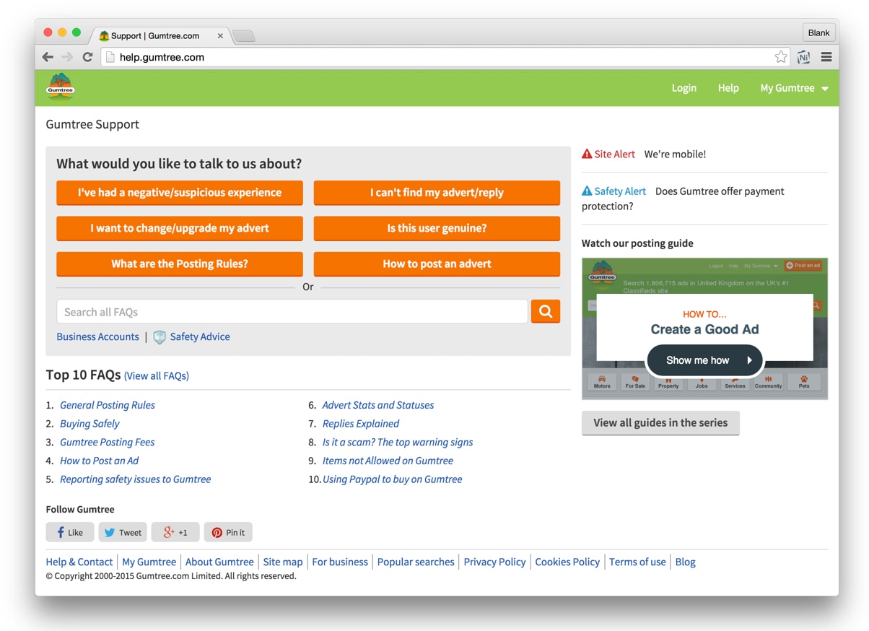Open Help & Contact footer link
869x631 pixels.
(79, 562)
